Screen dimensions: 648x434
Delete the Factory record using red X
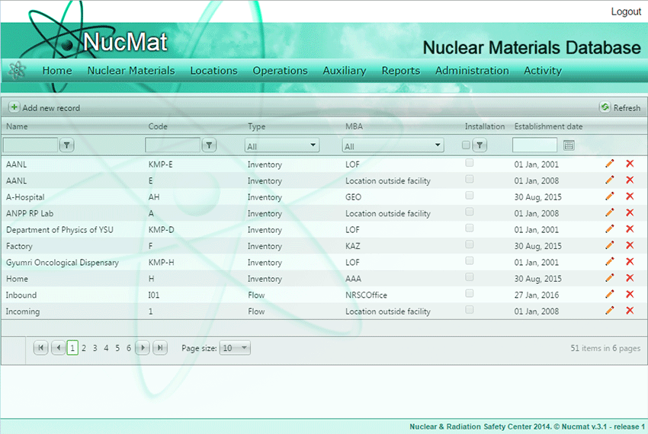pyautogui.click(x=630, y=245)
